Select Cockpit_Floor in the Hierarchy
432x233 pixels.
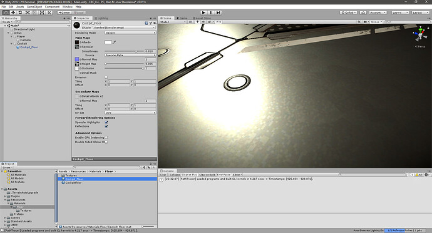click(x=29, y=47)
